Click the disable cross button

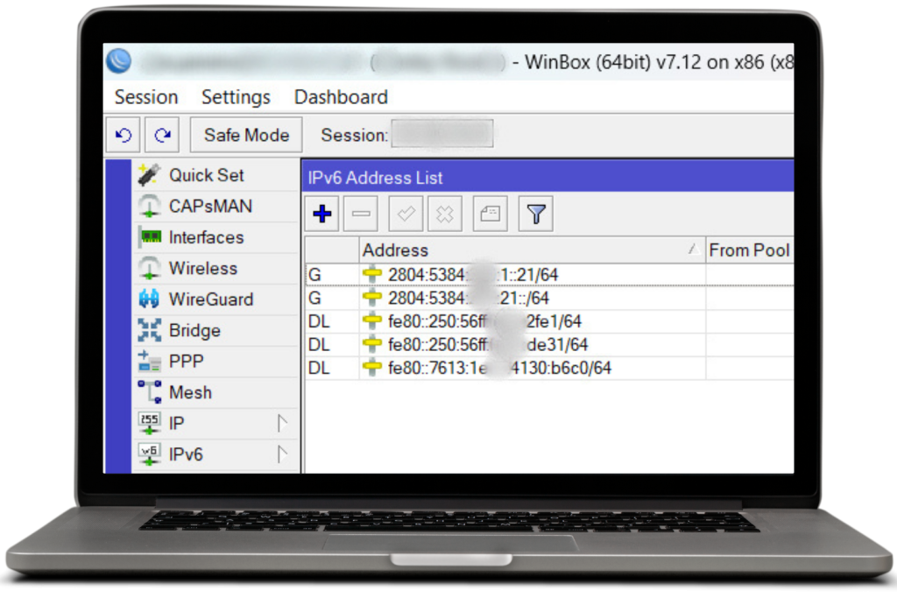(444, 214)
